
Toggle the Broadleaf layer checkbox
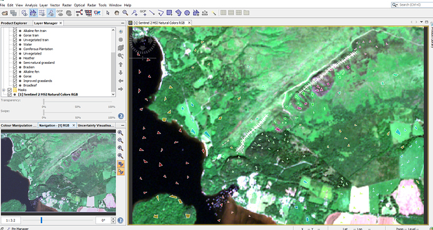pos(15,85)
